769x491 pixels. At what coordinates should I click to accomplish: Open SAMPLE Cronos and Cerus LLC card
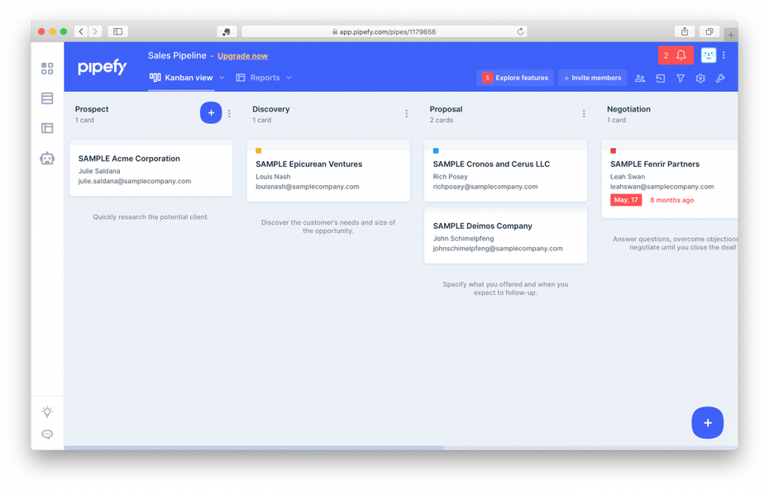pos(505,171)
